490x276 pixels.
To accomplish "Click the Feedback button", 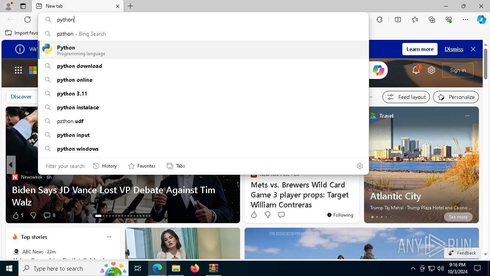I will click(x=462, y=253).
